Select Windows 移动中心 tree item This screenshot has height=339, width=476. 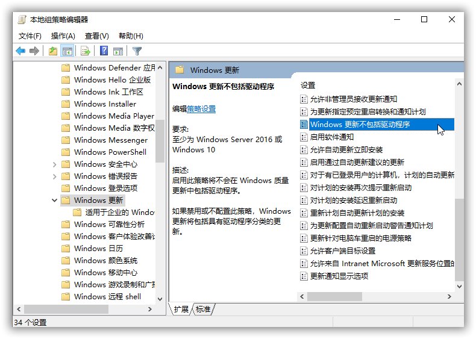tap(105, 273)
